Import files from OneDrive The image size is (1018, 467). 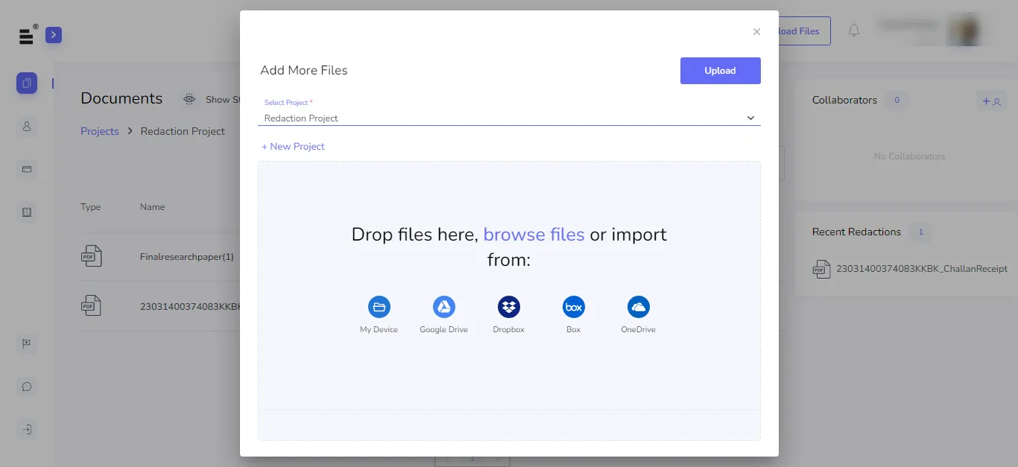(638, 307)
